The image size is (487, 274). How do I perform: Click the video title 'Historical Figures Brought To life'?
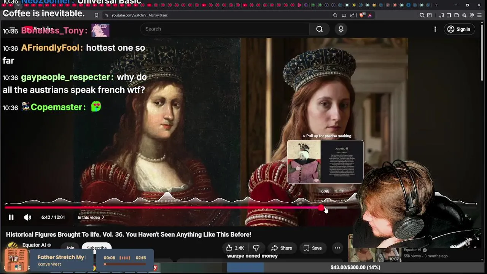(128, 234)
